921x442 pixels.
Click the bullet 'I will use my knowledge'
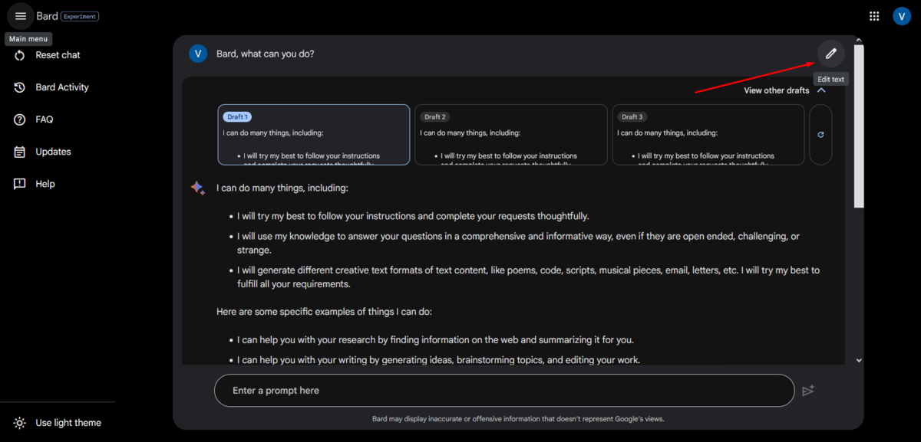tap(518, 244)
